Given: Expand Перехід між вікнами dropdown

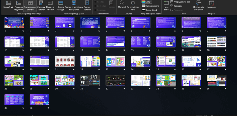Looking at the screenshot, I should coord(198,6).
